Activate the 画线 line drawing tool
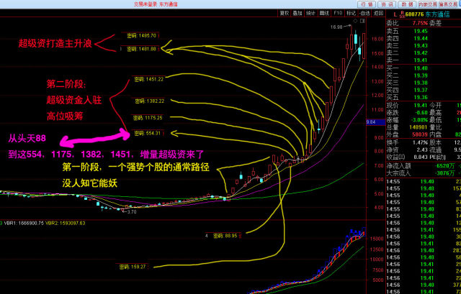Screen dimensions: 461x294 click(324, 13)
